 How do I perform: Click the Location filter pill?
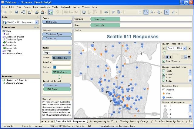point(57,38)
